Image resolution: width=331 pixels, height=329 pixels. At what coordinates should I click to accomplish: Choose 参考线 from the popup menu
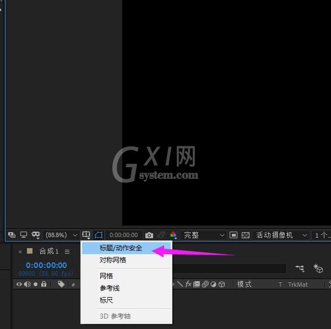tap(126, 288)
